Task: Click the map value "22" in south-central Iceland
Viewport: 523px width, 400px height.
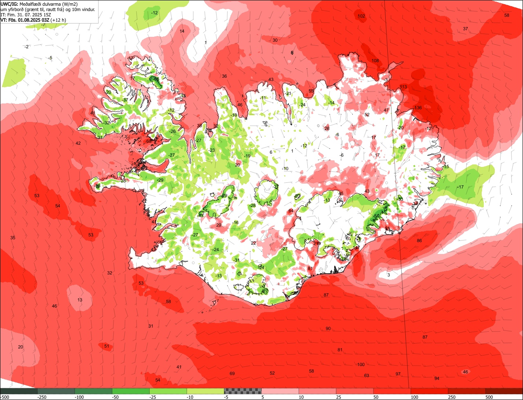Action: (x=253, y=243)
